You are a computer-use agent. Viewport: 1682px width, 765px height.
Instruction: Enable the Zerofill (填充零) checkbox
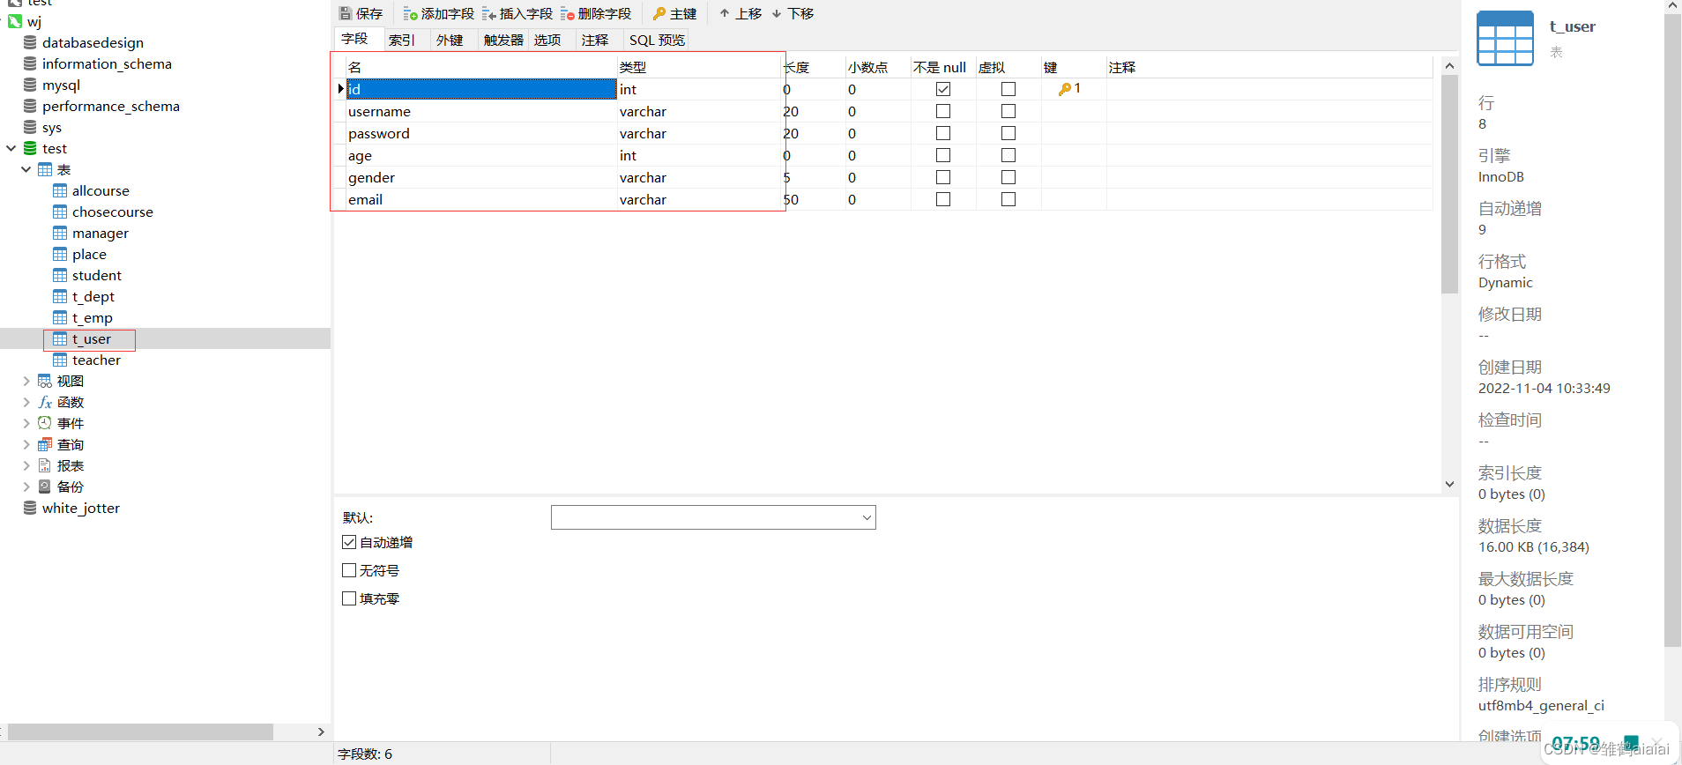349,598
